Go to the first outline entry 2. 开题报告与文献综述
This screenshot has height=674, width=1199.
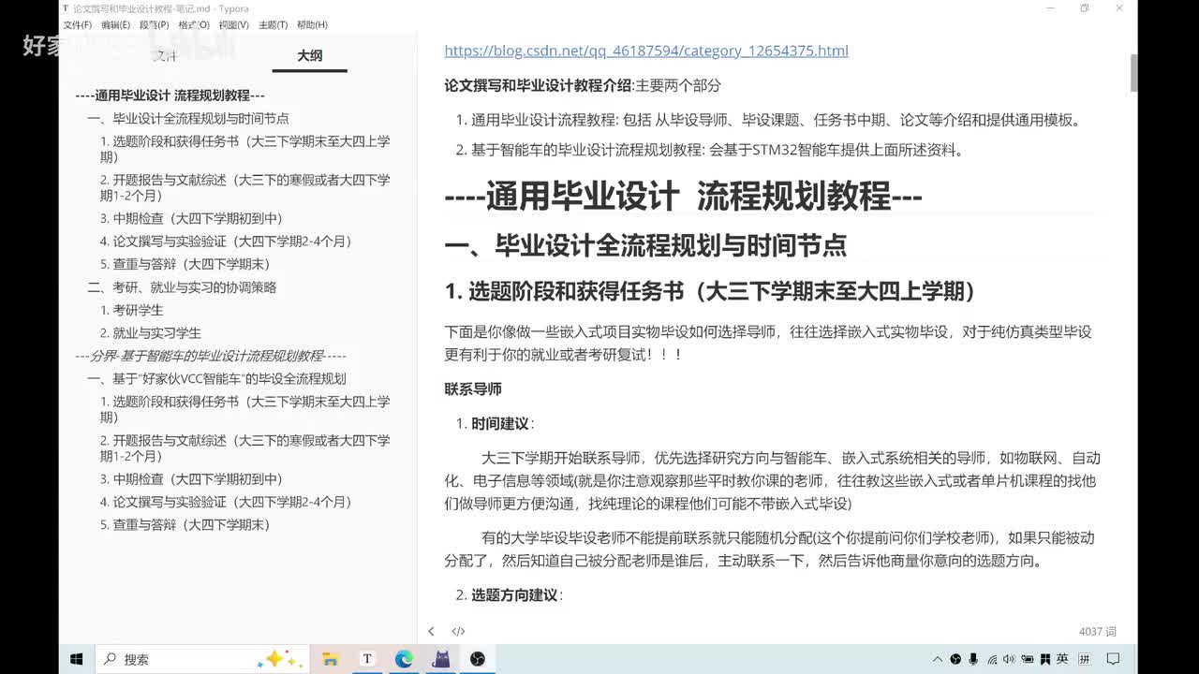point(244,188)
